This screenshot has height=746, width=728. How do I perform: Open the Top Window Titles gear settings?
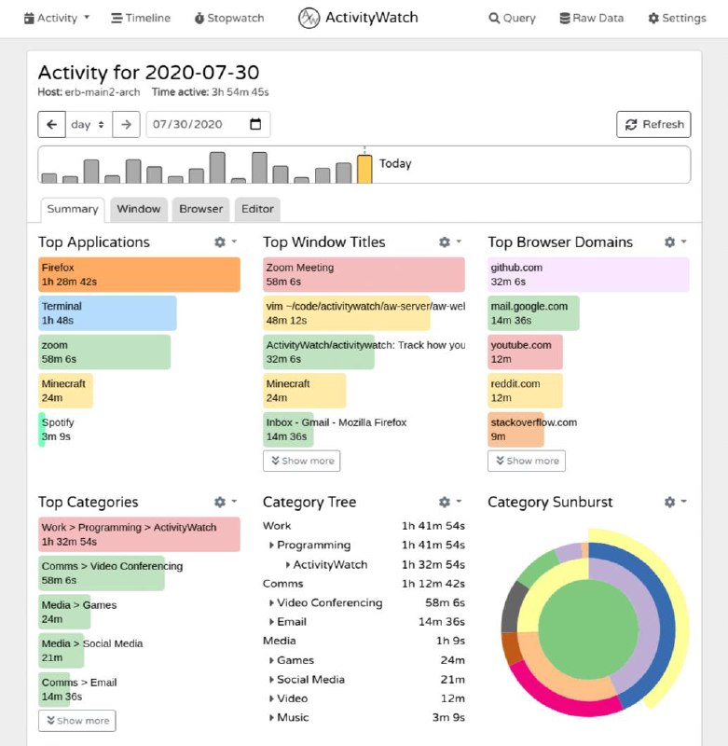449,242
